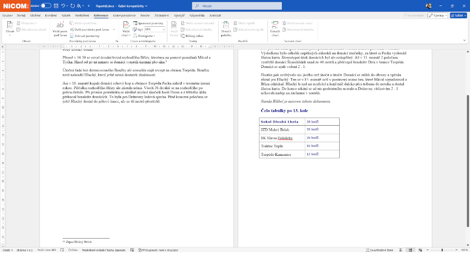The height and width of the screenshot is (253, 470).
Task: Enable Soustředěné čtení focus mode
Action: (380, 250)
